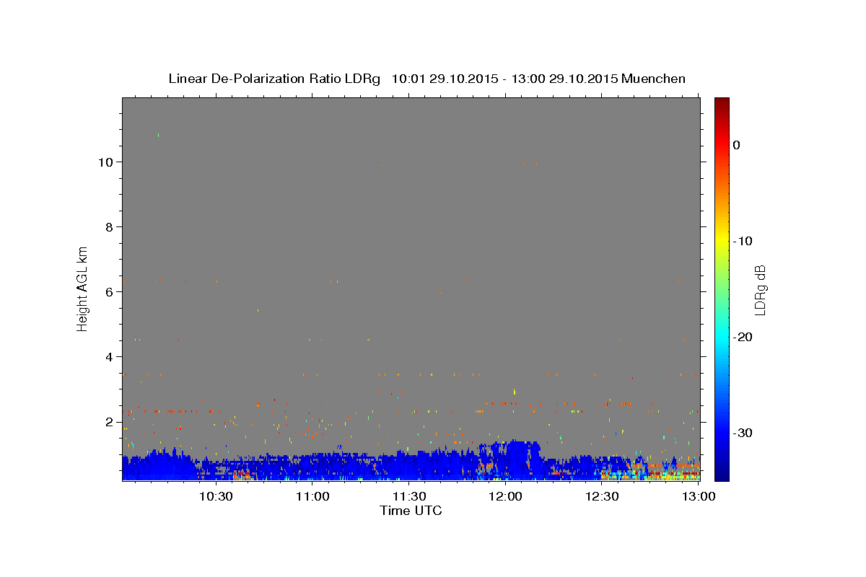Click the 11:30 time tick label
This screenshot has width=866, height=577.
coord(408,497)
